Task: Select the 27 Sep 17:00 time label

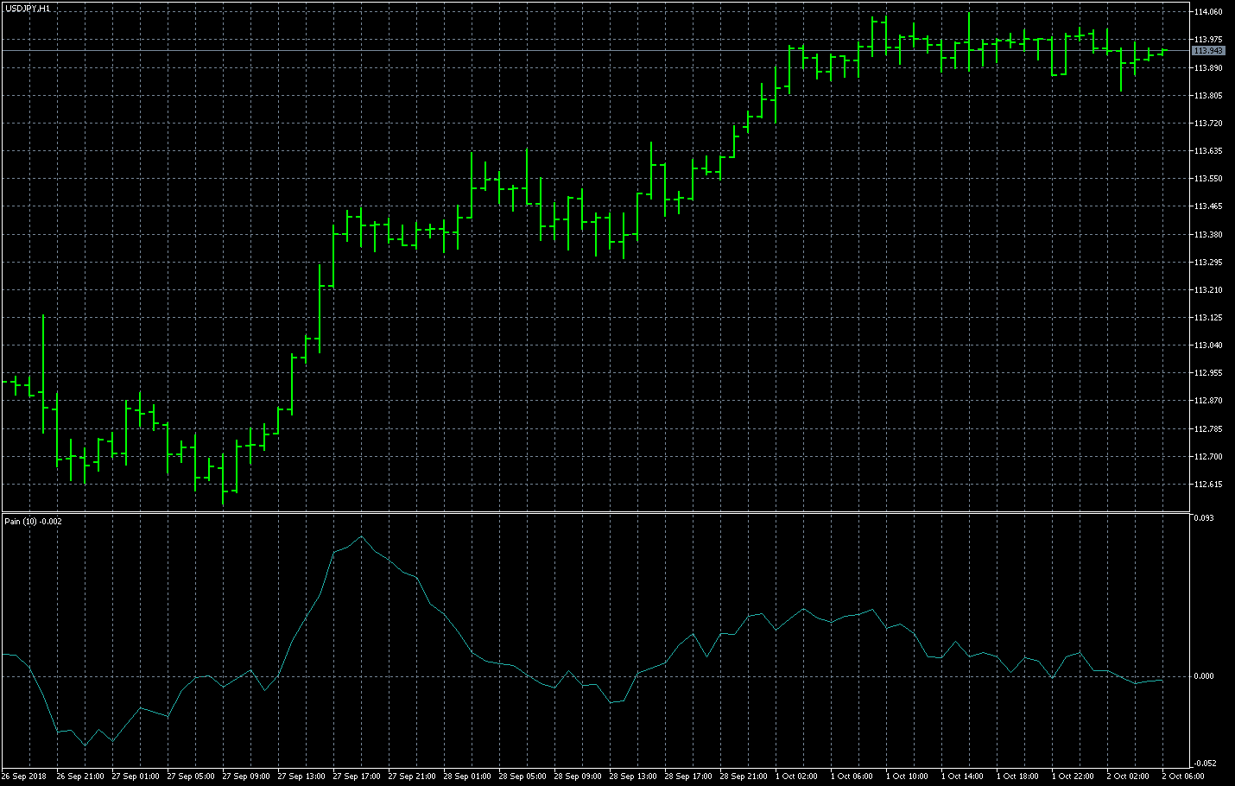Action: [357, 776]
